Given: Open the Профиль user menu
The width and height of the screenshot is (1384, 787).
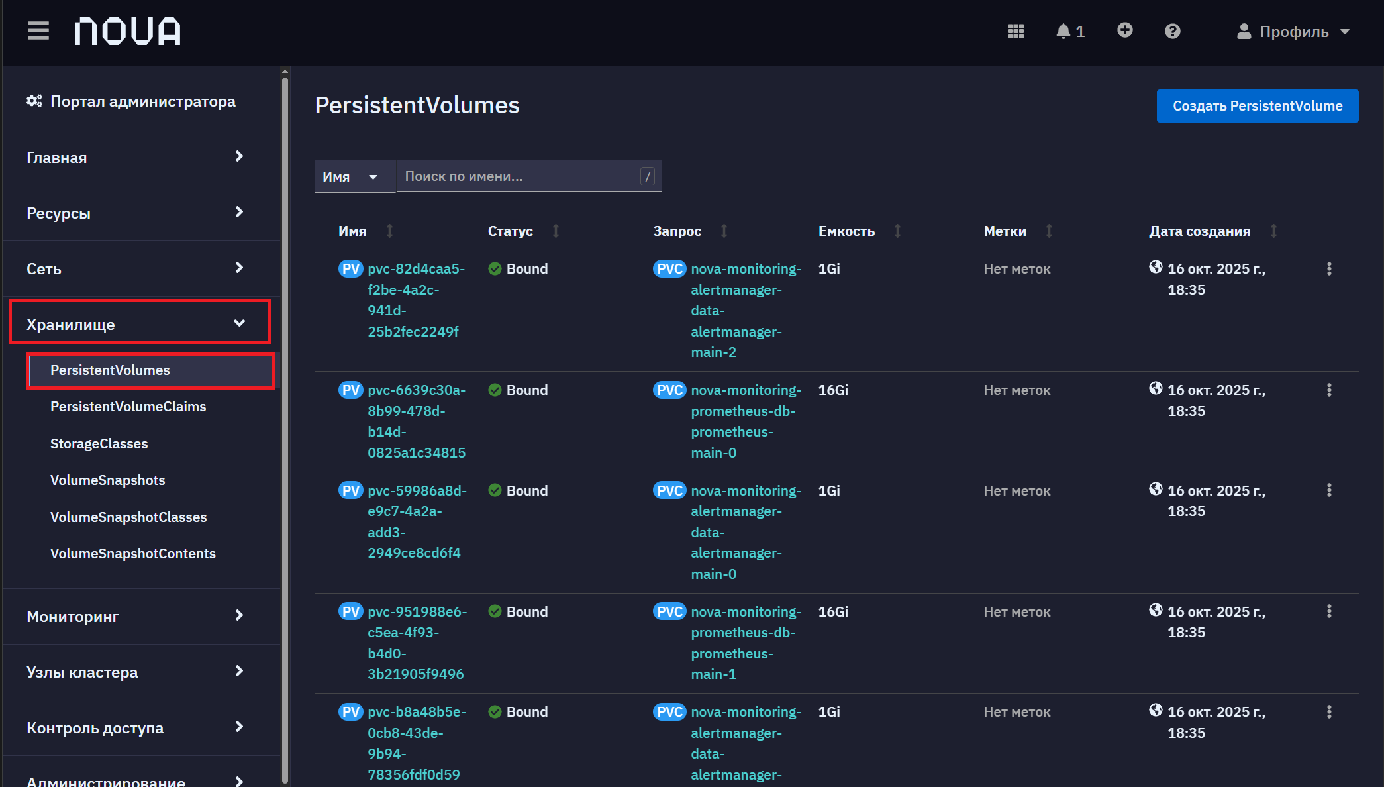Looking at the screenshot, I should tap(1293, 31).
